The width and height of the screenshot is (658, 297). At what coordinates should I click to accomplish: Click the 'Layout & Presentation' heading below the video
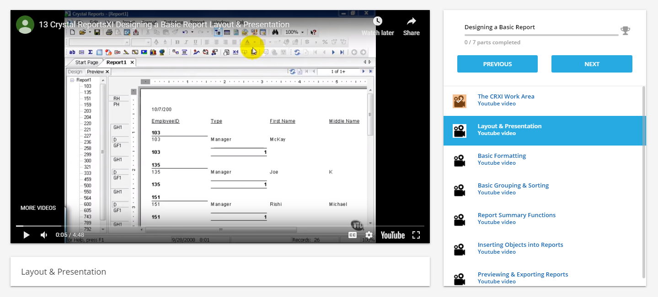pyautogui.click(x=64, y=272)
